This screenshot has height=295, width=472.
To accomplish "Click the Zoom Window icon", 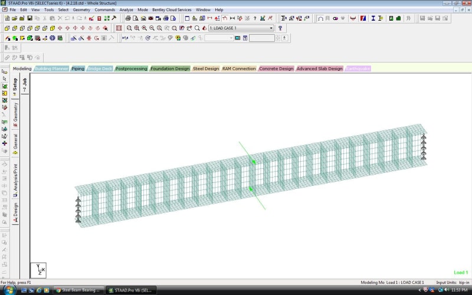I will coord(129,28).
